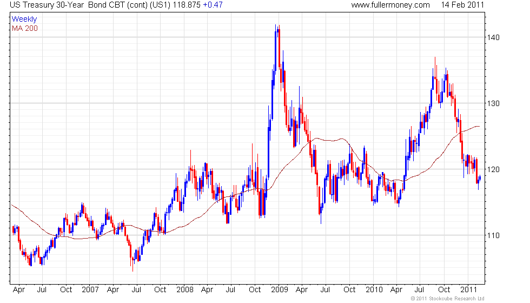Click the 118.875 last price value
This screenshot has height=303, width=530.
(x=187, y=5)
